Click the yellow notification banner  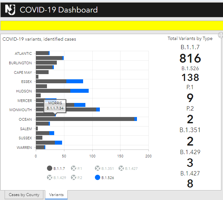(111, 26)
